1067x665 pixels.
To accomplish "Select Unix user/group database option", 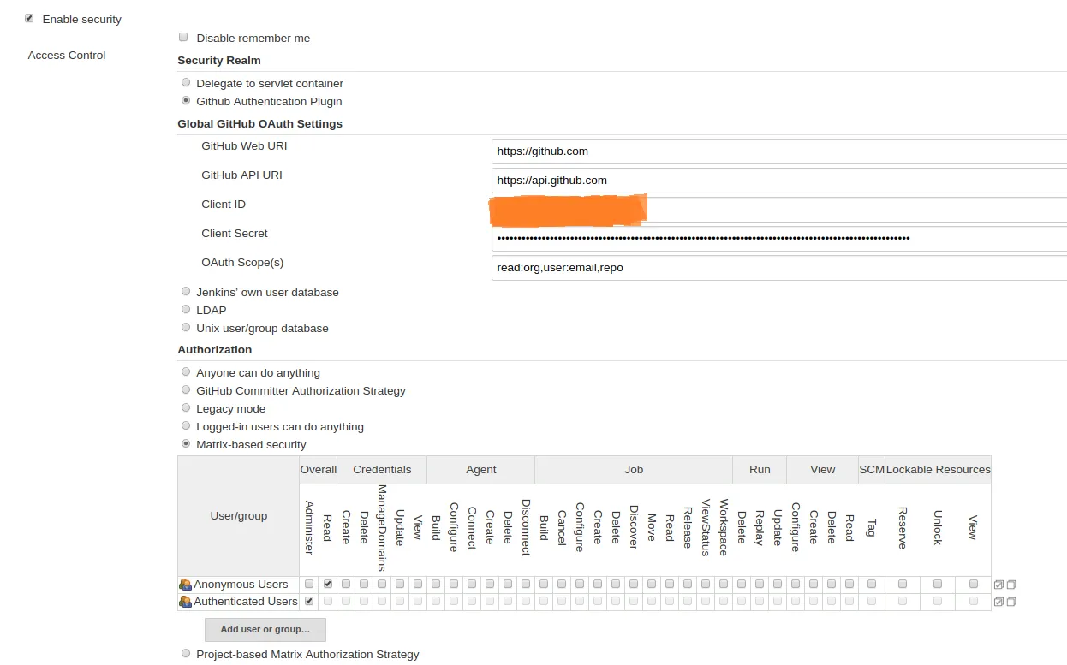I will click(186, 327).
